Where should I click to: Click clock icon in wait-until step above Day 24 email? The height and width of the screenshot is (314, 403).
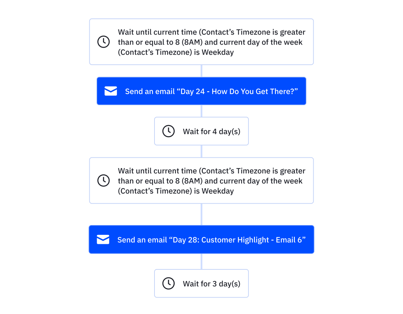pos(103,42)
